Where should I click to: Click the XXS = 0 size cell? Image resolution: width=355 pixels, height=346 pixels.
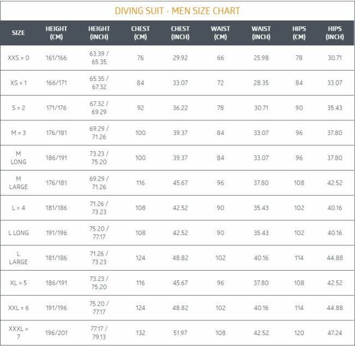(x=19, y=58)
